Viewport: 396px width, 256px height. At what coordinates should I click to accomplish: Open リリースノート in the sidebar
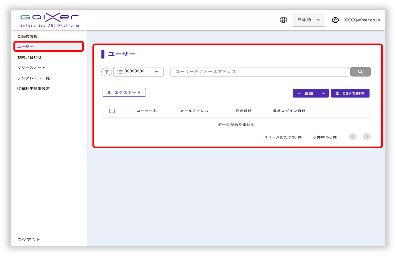(31, 68)
